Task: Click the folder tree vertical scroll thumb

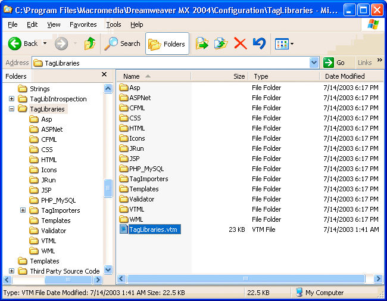Action: coord(108,188)
